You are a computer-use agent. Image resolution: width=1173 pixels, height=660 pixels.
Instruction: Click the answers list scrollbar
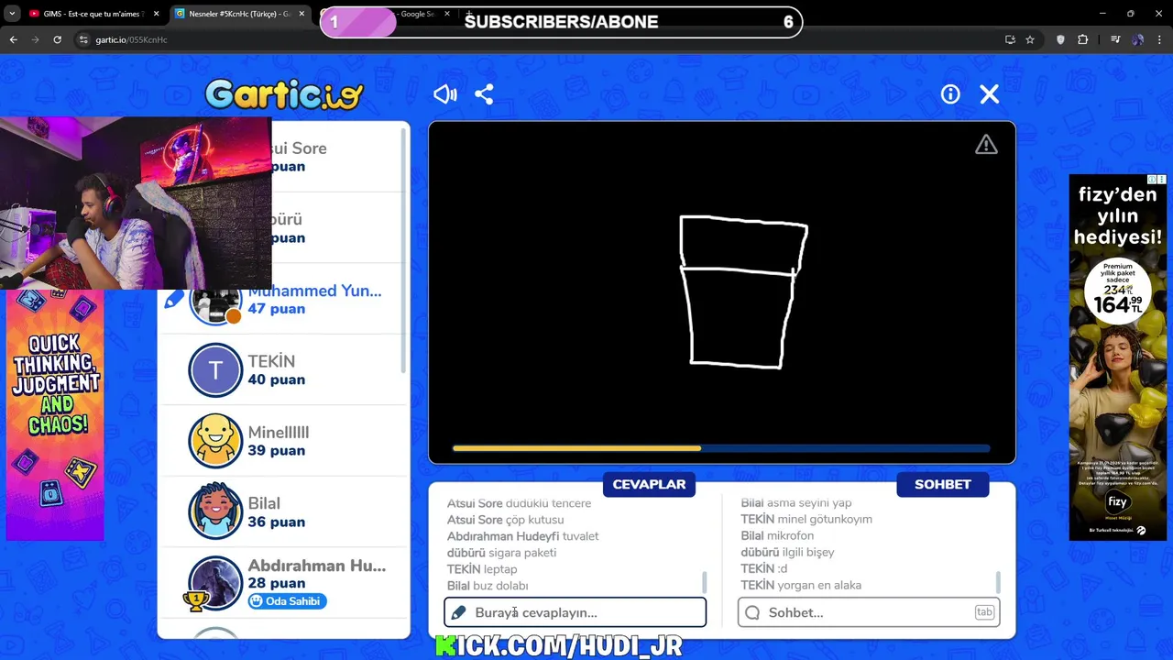coord(704,583)
